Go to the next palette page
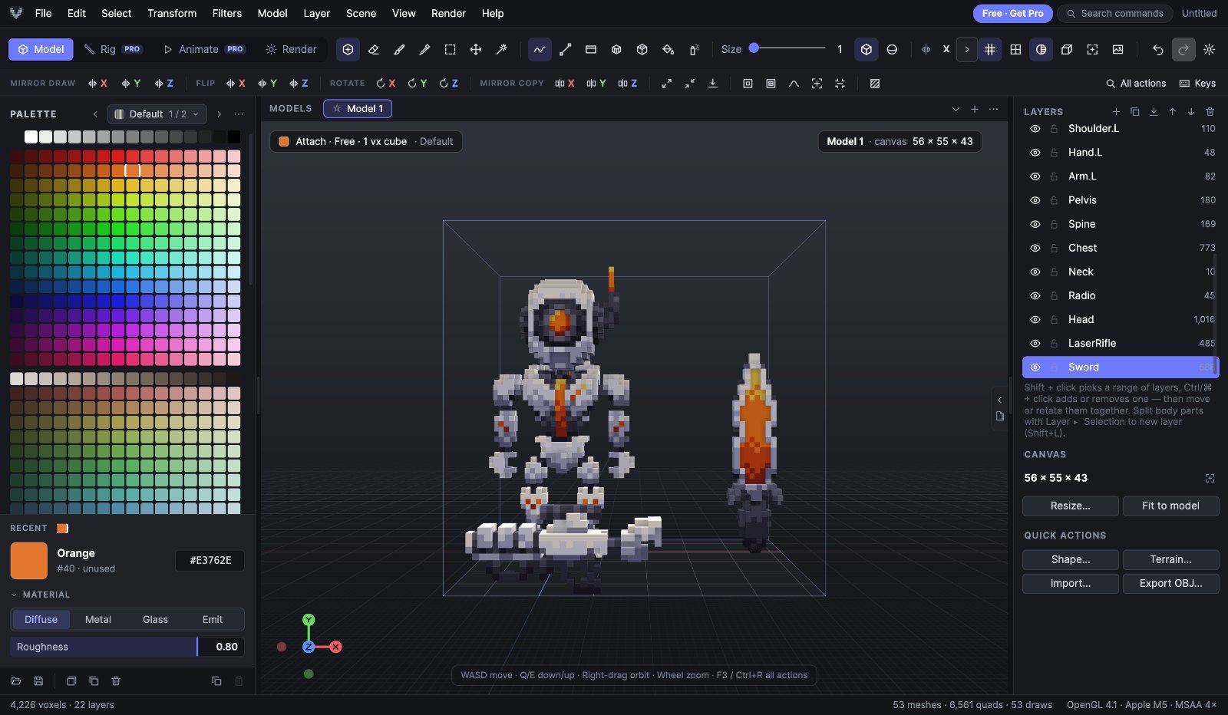The width and height of the screenshot is (1228, 715). point(220,114)
